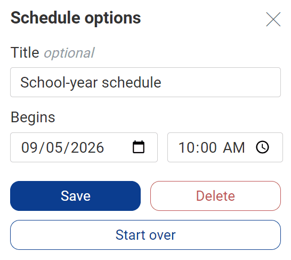291x260 pixels.
Task: Click empty space in Begins date box
Action: click(x=118, y=147)
